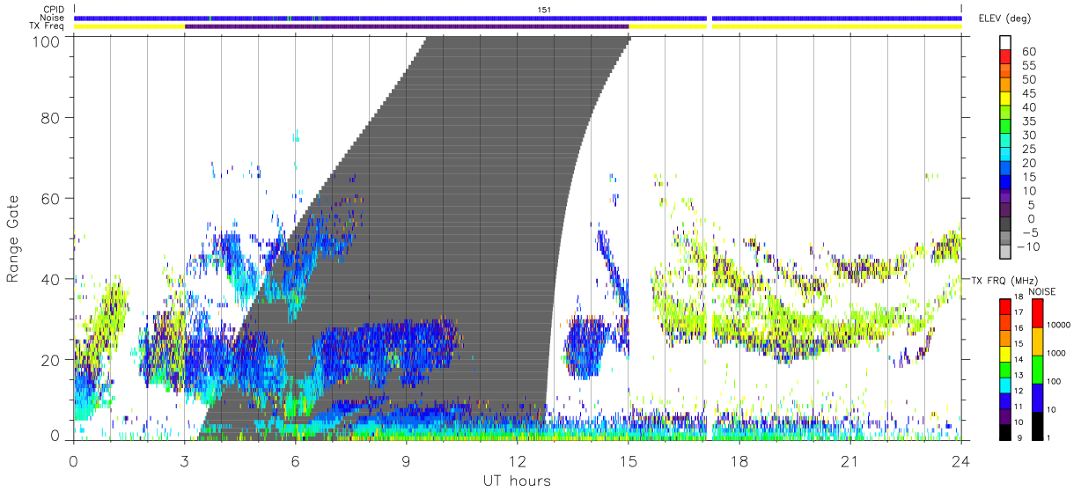The width and height of the screenshot is (1081, 499).
Task: Click the CPID value 151
Action: [545, 10]
